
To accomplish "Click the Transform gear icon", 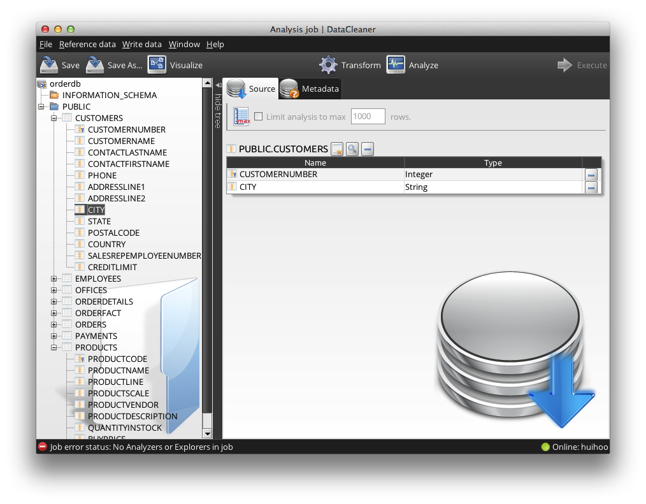I will (328, 65).
